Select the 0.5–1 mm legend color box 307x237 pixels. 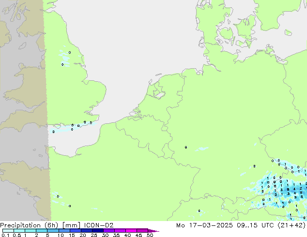click(19, 231)
